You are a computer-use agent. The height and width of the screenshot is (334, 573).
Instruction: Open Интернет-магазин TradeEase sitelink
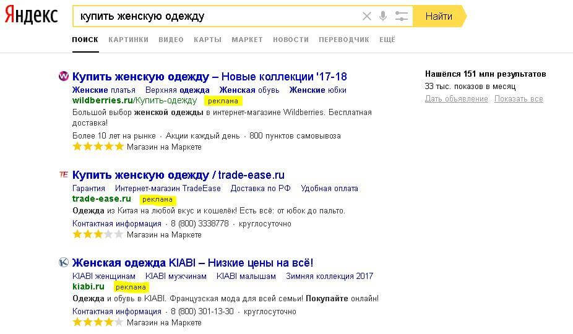(x=168, y=189)
